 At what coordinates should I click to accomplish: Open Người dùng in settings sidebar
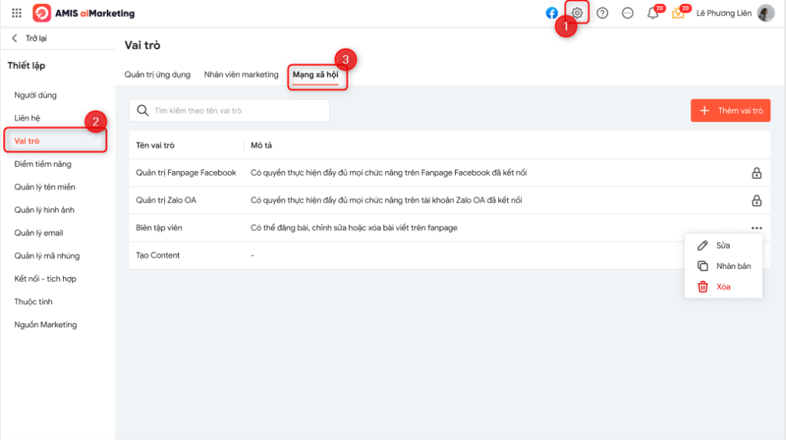tap(35, 94)
